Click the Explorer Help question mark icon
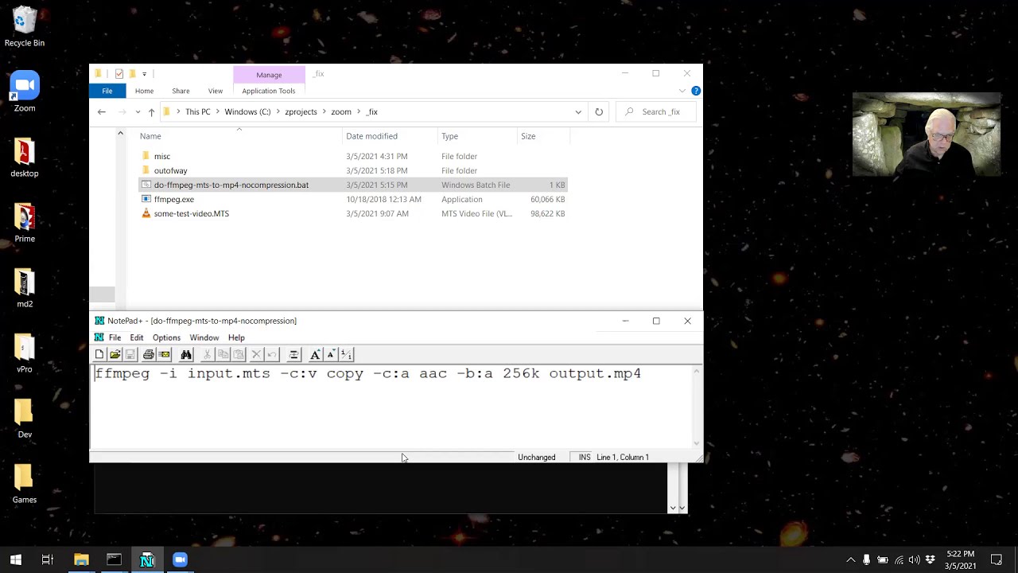Viewport: 1018px width, 573px height. pos(696,91)
